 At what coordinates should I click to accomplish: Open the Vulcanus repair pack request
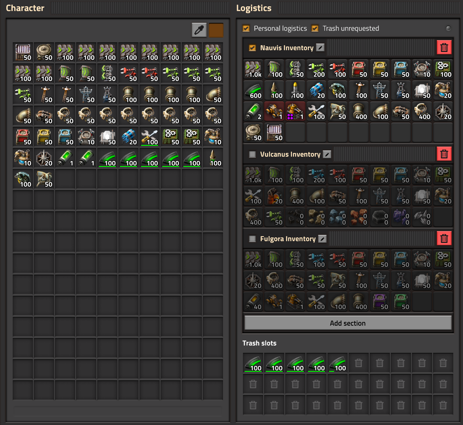point(253,196)
